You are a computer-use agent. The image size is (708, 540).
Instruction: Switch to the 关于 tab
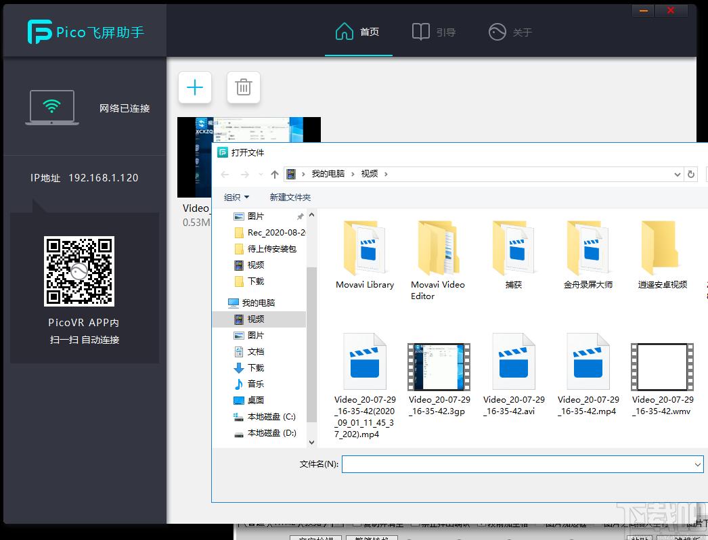tap(510, 32)
